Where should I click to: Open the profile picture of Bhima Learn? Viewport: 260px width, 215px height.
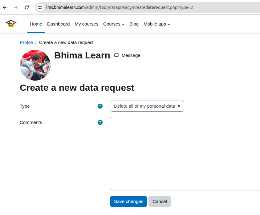pos(35,65)
